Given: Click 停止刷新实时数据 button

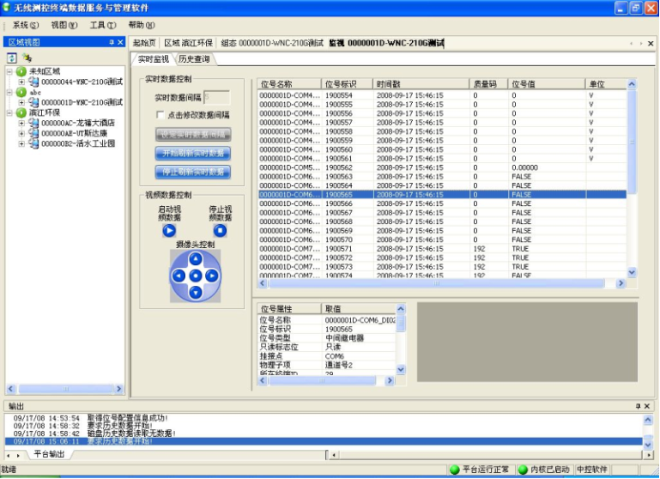Looking at the screenshot, I should point(193,172).
